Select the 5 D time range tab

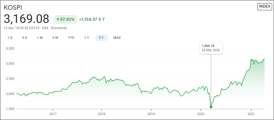25,38
